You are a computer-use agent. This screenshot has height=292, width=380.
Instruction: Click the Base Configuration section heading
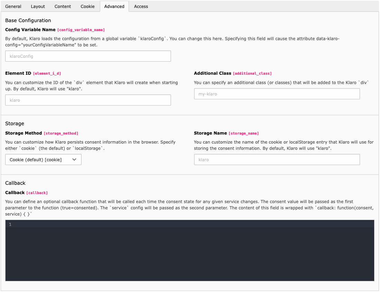point(28,20)
